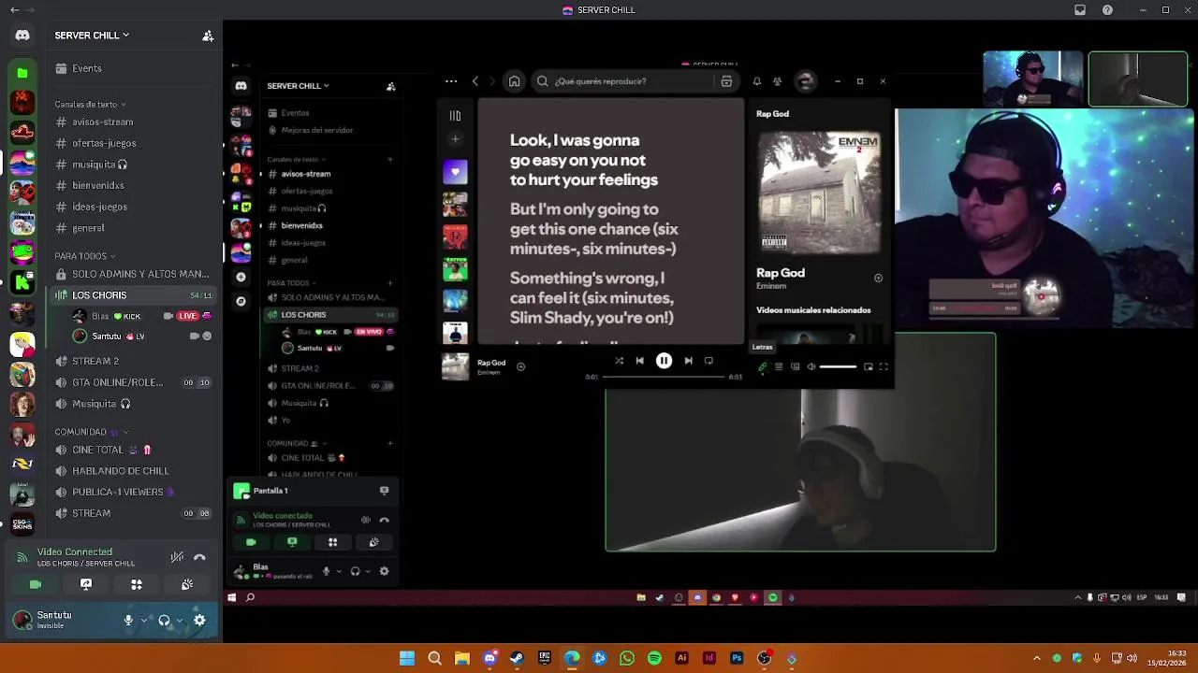The image size is (1198, 673).
Task: Open activities launcher in outer voice panel
Action: [137, 584]
